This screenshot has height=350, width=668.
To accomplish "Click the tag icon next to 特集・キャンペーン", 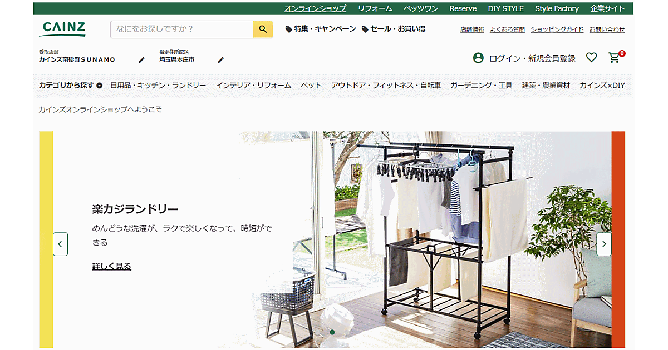I will [x=288, y=29].
